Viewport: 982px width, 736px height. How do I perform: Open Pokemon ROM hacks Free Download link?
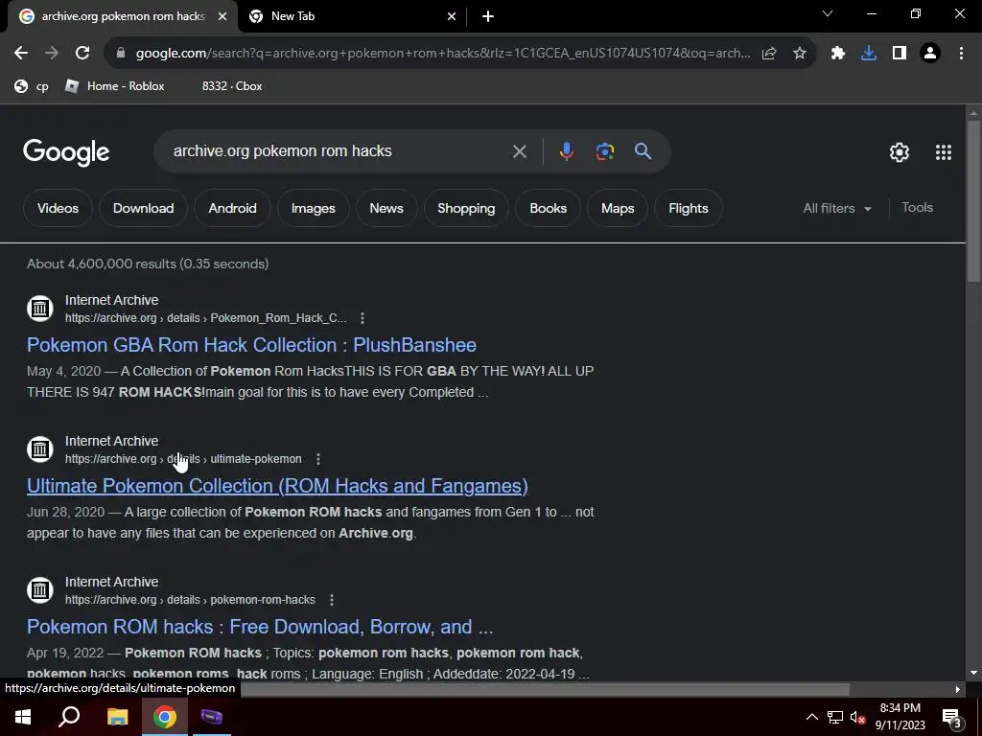pyautogui.click(x=260, y=627)
